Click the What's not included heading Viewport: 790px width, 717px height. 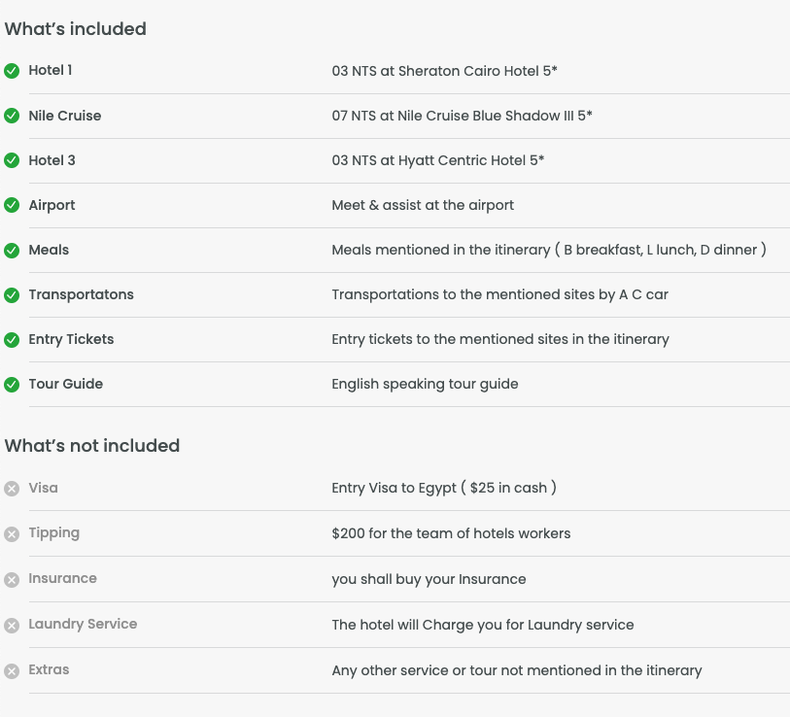click(92, 446)
